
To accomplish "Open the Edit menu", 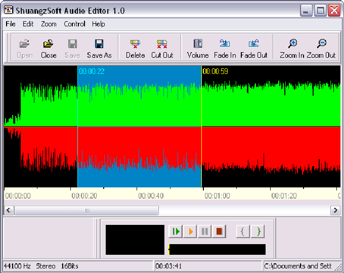I will (x=28, y=24).
